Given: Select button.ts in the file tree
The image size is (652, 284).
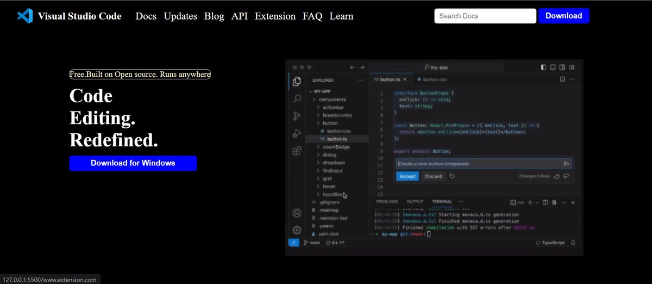Looking at the screenshot, I should pos(337,139).
